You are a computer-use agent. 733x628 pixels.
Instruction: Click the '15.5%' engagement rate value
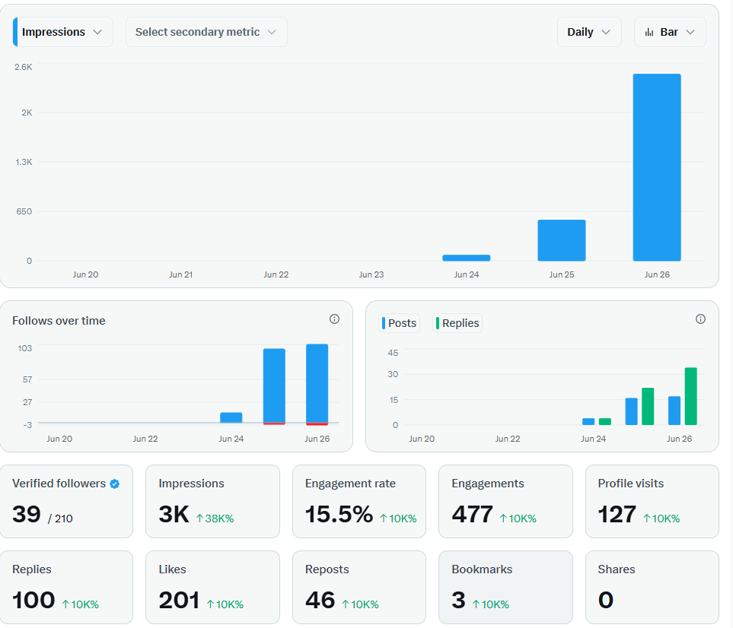click(x=339, y=514)
